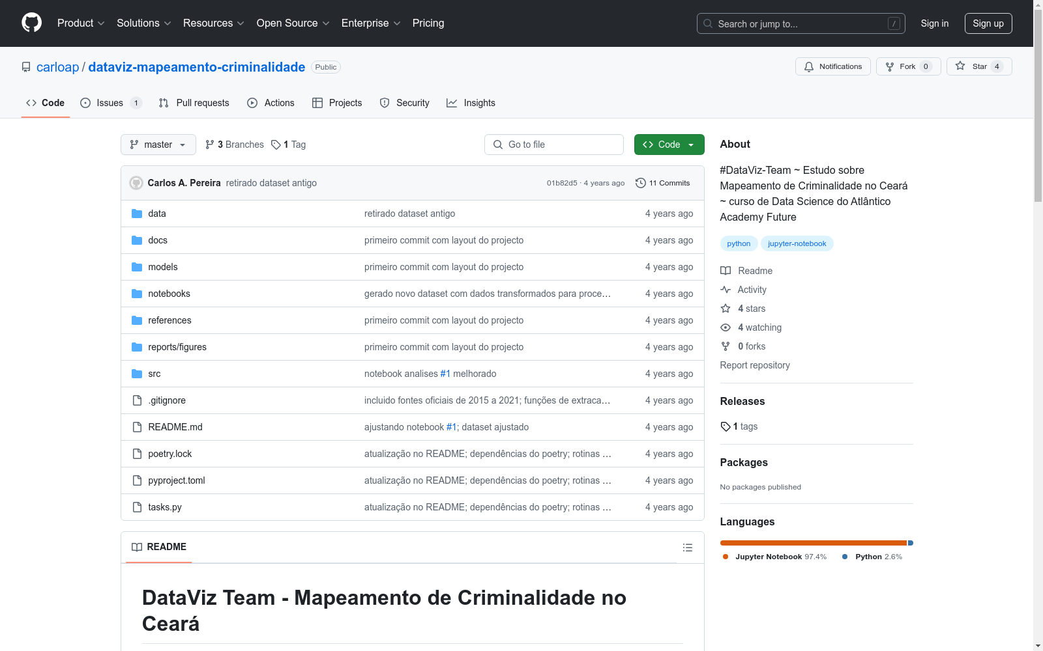This screenshot has width=1043, height=651.
Task: Expand the master branch selector
Action: click(158, 145)
